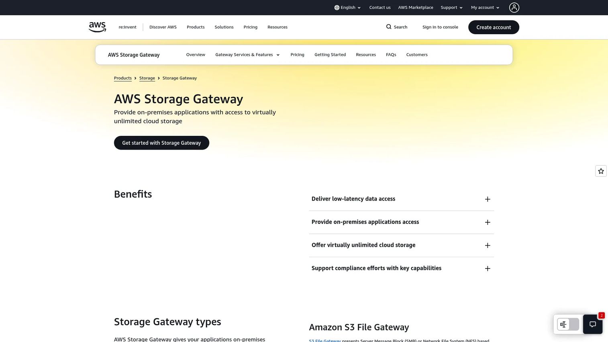Click Products breadcrumb link

pyautogui.click(x=123, y=78)
